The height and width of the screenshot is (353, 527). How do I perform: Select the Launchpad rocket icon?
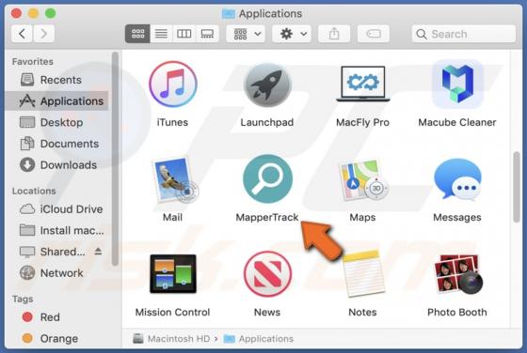[x=267, y=85]
